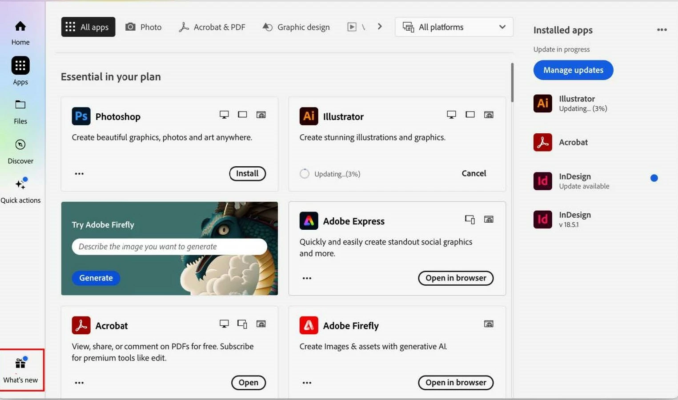Show more category tabs with right chevron
The height and width of the screenshot is (400, 678).
click(379, 27)
